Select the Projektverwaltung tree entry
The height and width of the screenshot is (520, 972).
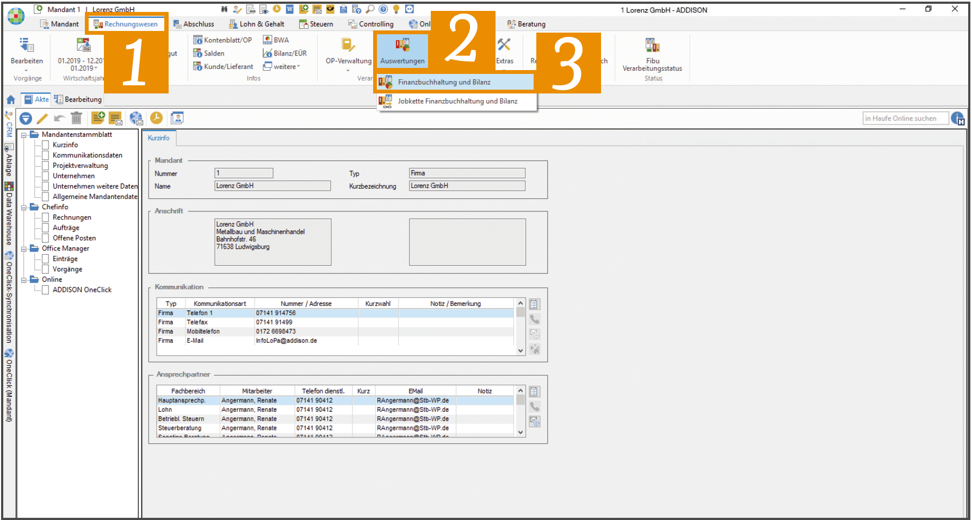click(80, 165)
